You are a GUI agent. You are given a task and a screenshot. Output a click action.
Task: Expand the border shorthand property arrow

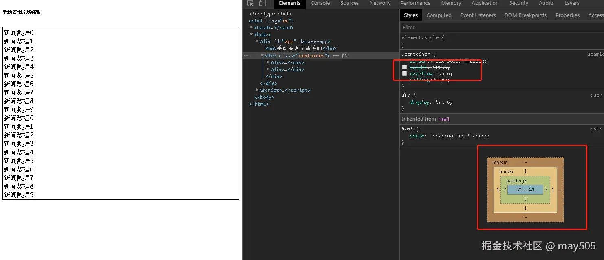coord(433,61)
